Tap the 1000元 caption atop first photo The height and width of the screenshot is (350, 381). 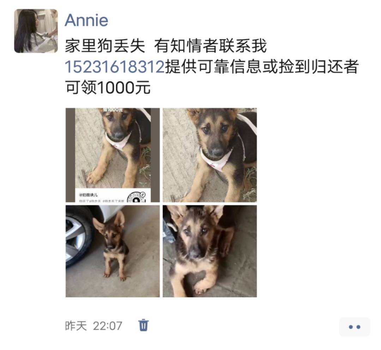tap(113, 110)
